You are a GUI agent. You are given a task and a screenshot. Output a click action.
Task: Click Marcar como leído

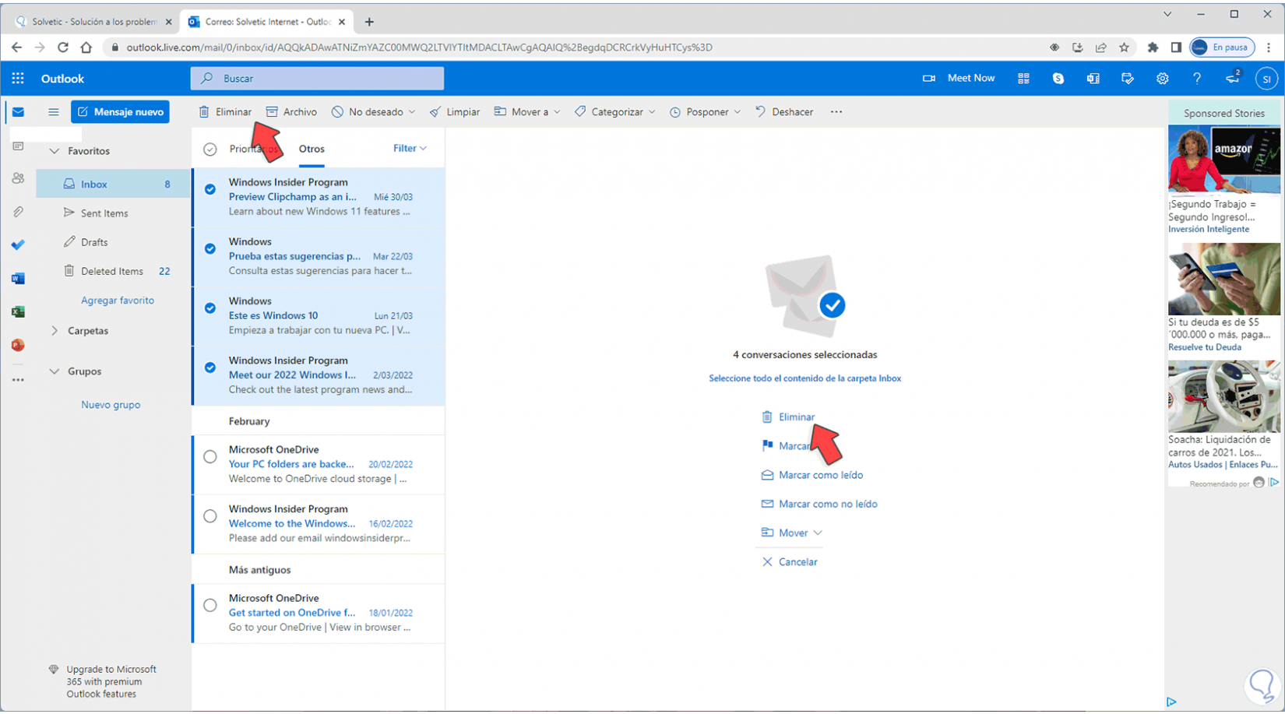[x=812, y=475]
